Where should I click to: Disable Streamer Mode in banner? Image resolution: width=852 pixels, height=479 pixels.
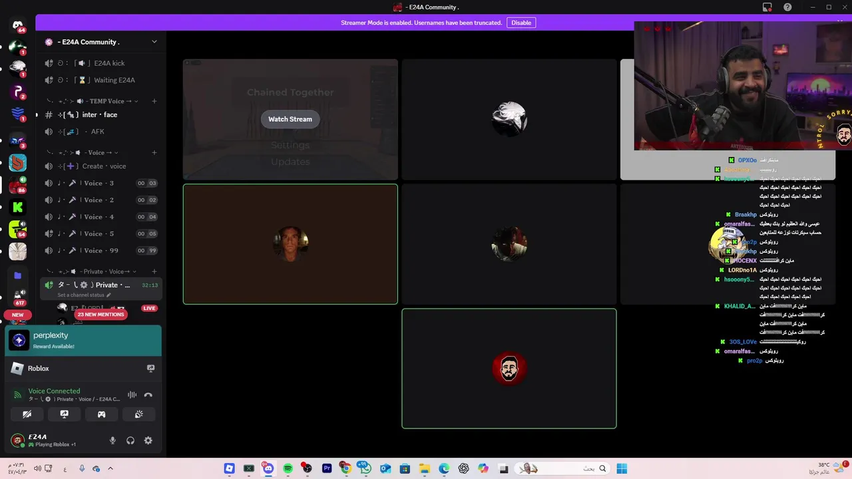coord(521,23)
